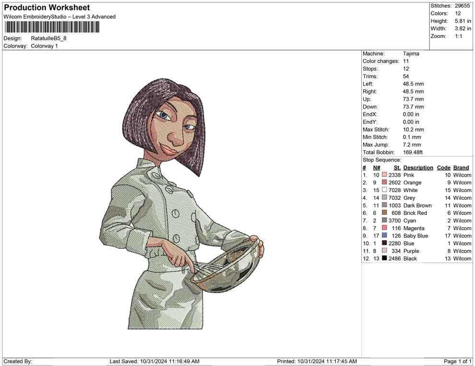Click stitch count 7028 in White row
The height and width of the screenshot is (366, 475).
click(394, 190)
